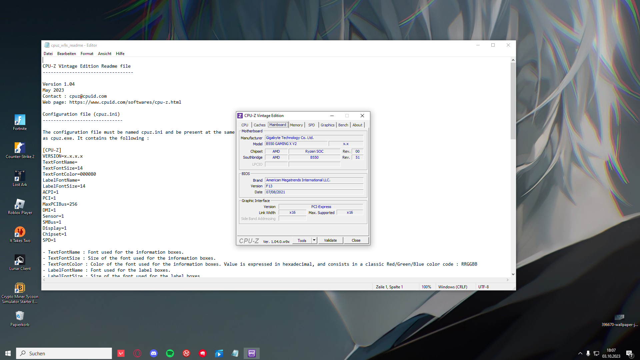Open the Format menu in Editor
Image resolution: width=640 pixels, height=360 pixels.
click(x=87, y=54)
